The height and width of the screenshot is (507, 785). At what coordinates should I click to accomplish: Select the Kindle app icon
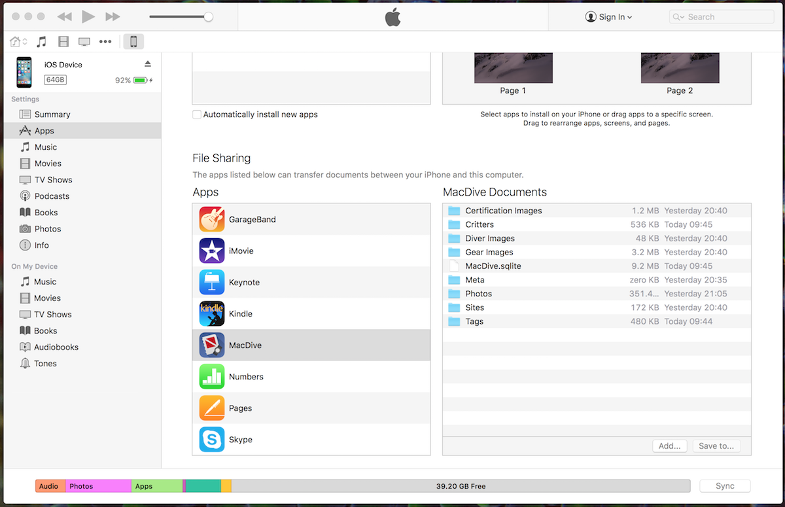tap(212, 313)
